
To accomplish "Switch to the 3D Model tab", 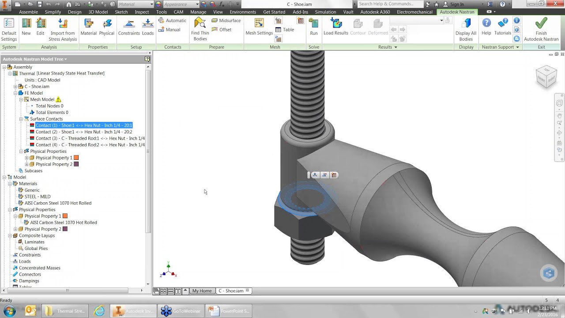I will (98, 12).
